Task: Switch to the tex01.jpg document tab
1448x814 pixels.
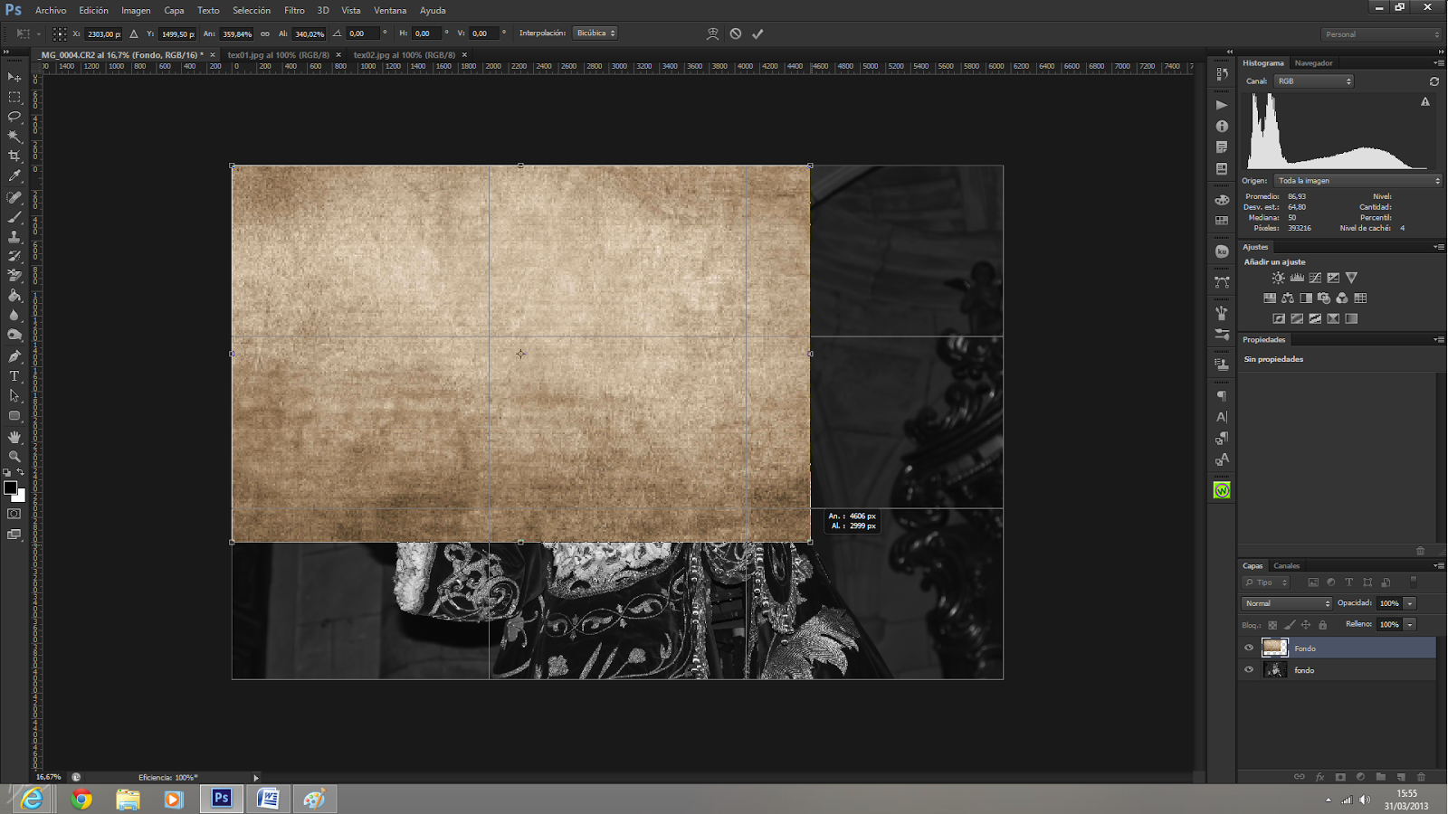Action: click(278, 55)
